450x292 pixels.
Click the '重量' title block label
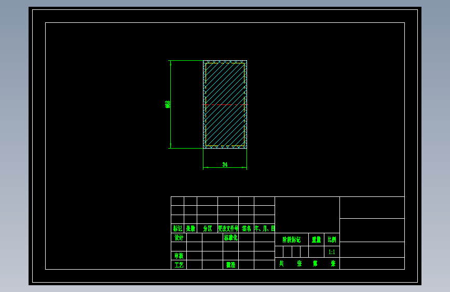(316, 240)
